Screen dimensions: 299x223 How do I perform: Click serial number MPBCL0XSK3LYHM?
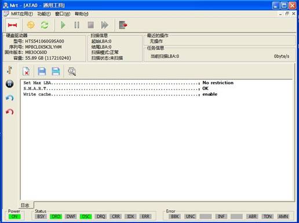point(43,47)
